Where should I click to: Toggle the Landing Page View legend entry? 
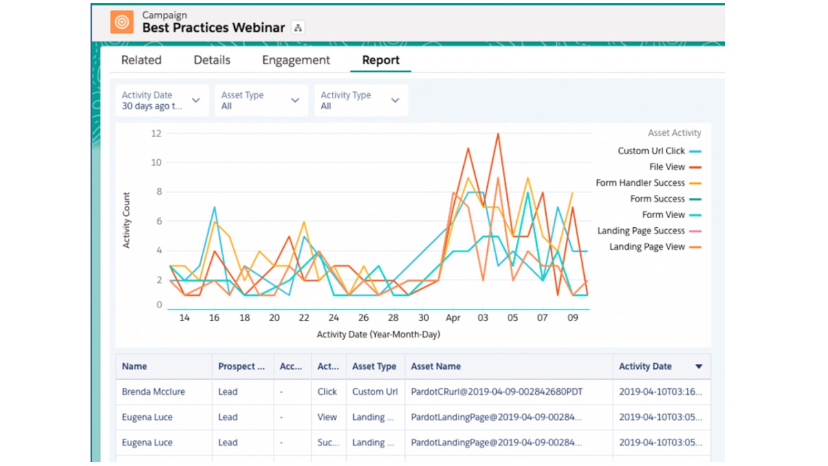tap(647, 247)
